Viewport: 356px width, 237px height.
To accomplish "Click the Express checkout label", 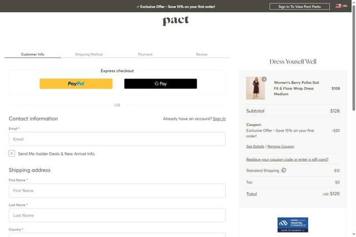I will tap(117, 71).
